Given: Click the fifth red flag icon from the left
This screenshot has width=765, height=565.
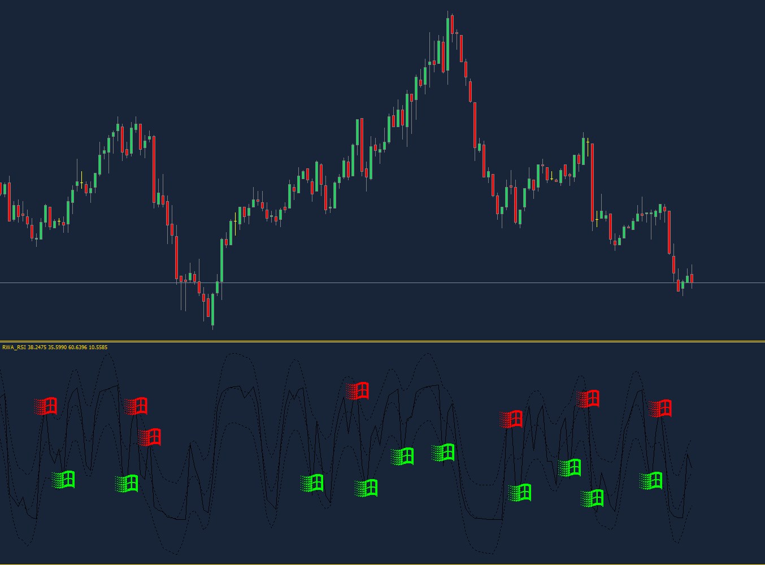Looking at the screenshot, I should click(x=511, y=419).
